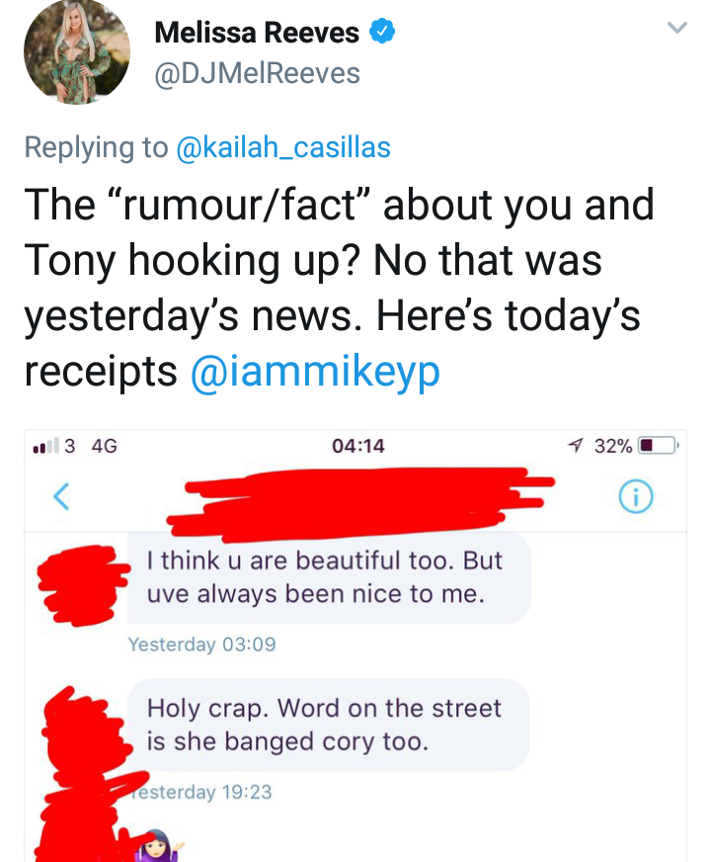
Task: Tap the battery indicator icon
Action: 658,445
